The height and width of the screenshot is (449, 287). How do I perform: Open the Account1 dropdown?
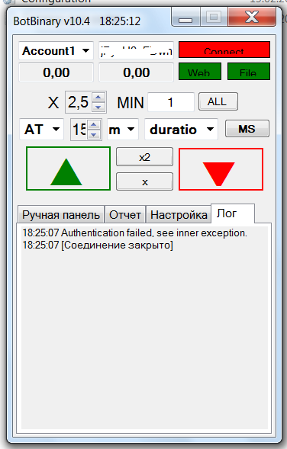[56, 50]
